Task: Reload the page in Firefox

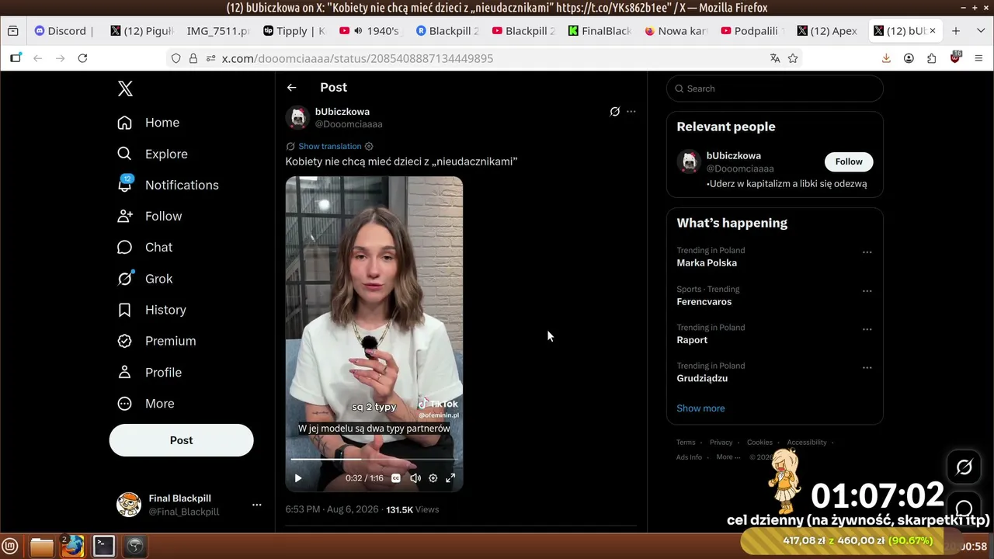Action: click(82, 58)
